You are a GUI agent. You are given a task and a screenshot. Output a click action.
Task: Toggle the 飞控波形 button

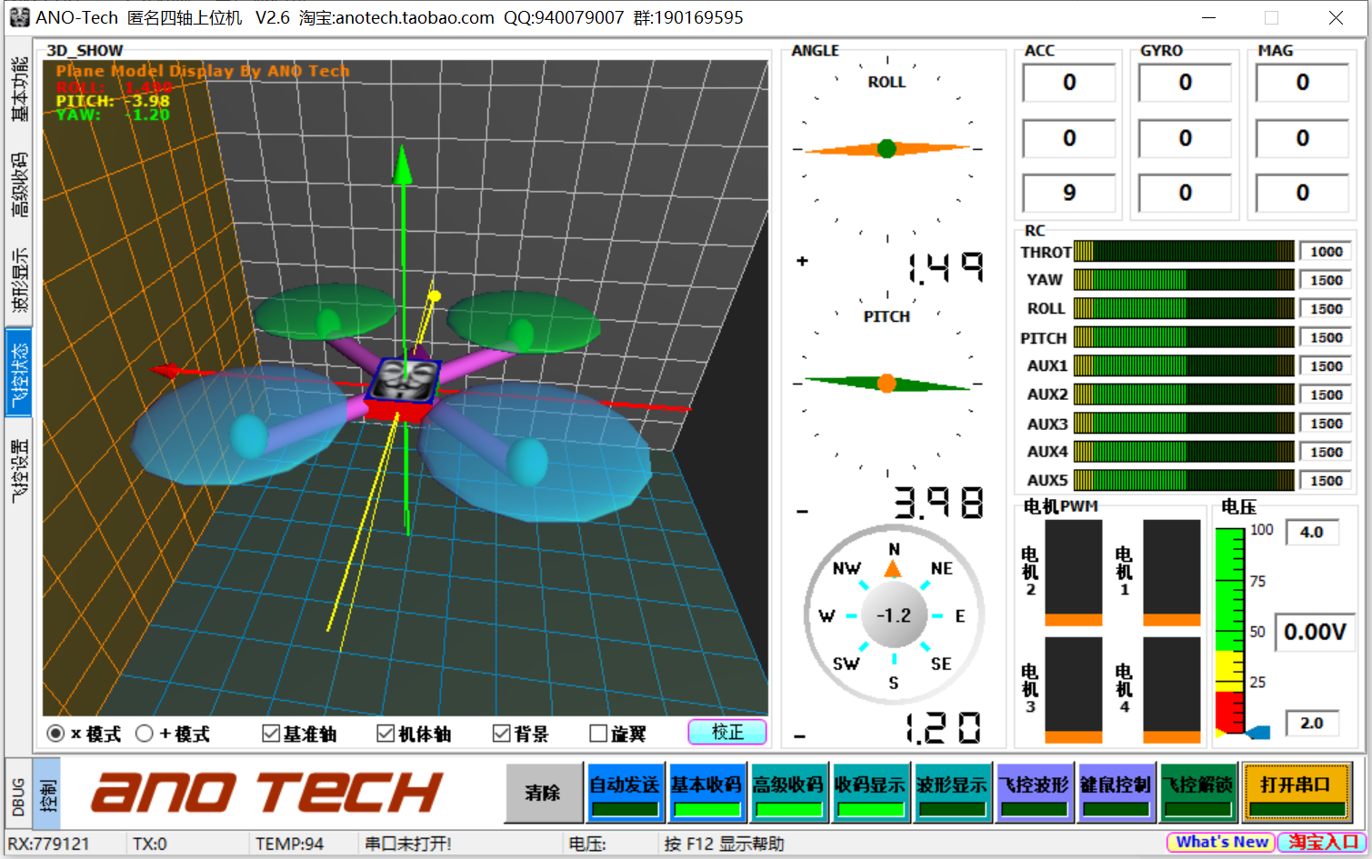[x=1034, y=793]
